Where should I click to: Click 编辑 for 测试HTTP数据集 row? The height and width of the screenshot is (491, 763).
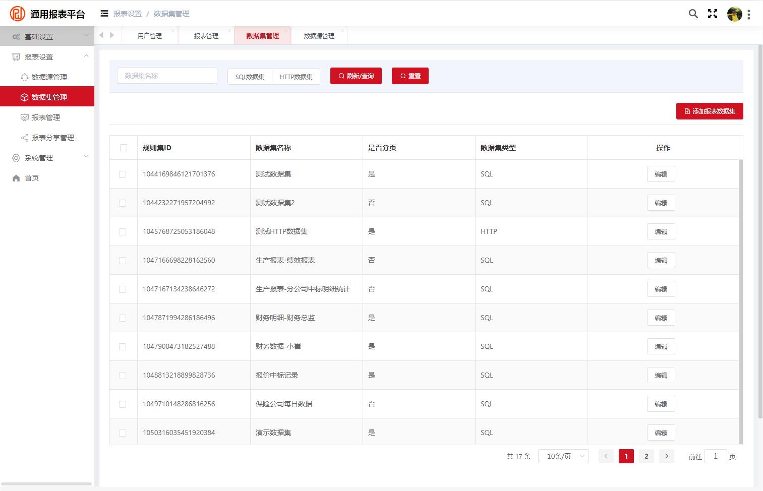coord(661,231)
